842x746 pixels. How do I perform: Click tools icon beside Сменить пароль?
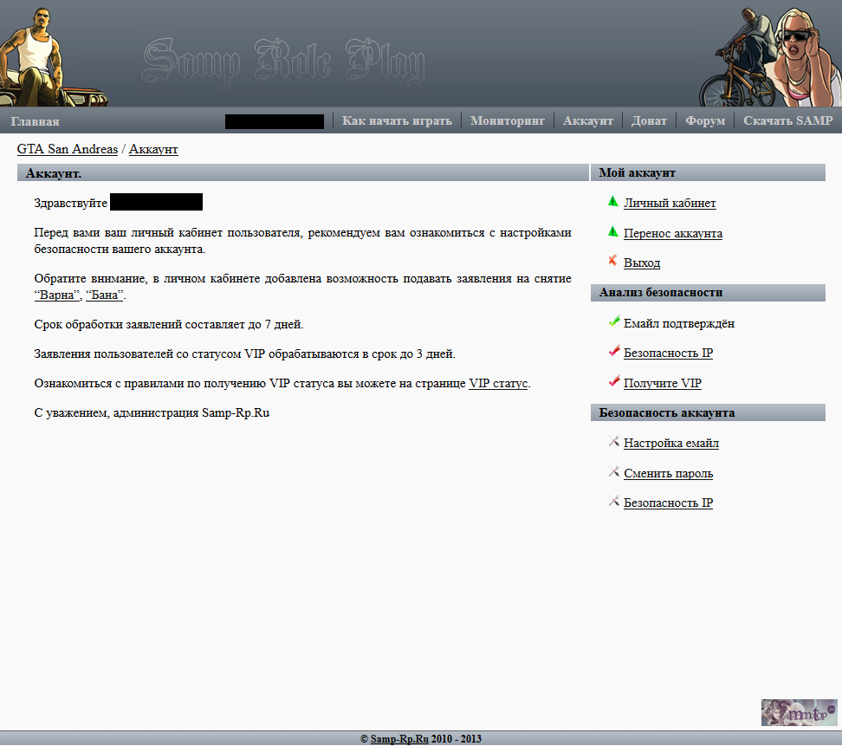(613, 472)
